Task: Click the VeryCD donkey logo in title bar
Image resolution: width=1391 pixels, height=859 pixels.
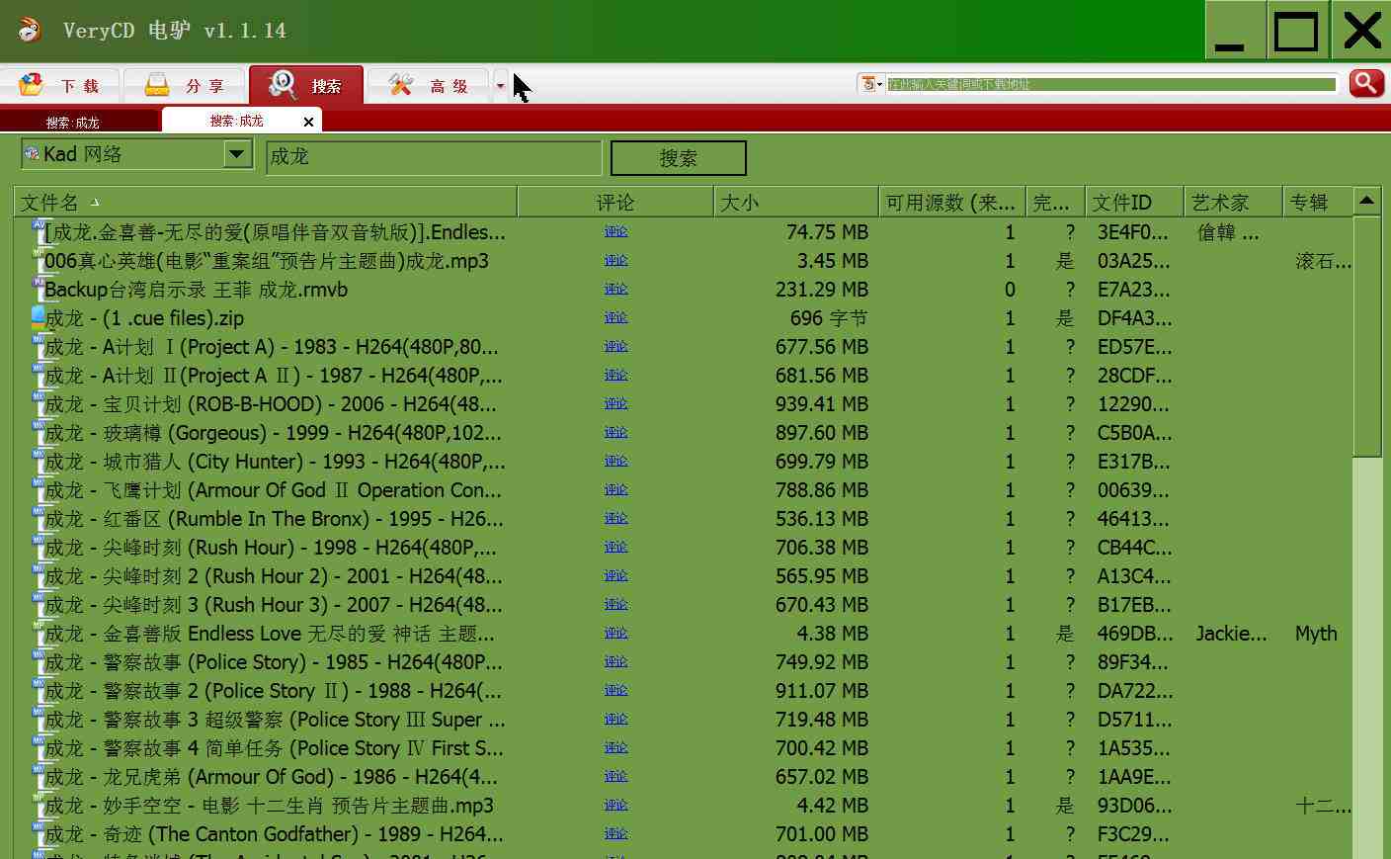Action: pyautogui.click(x=29, y=30)
